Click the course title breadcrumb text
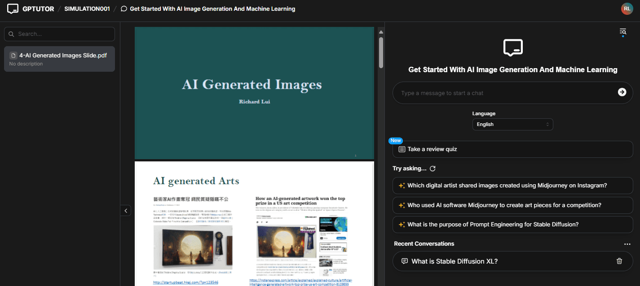The image size is (640, 286). [212, 9]
